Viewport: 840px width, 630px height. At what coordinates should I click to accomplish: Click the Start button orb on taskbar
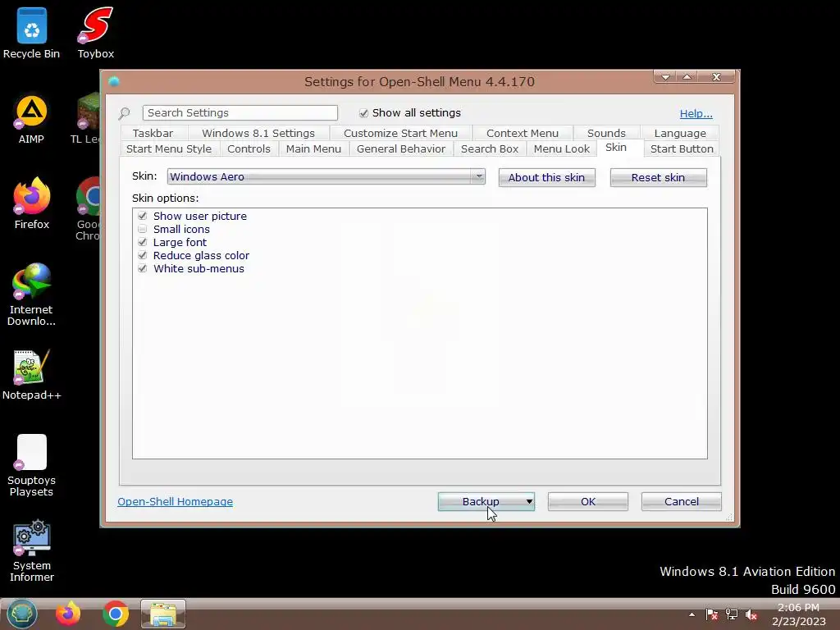tap(22, 614)
